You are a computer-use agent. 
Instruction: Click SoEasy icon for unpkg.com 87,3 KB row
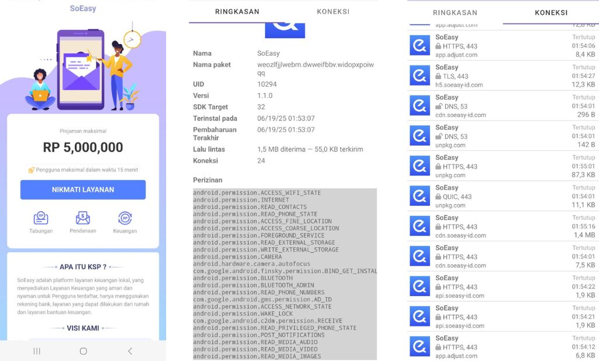pos(420,166)
